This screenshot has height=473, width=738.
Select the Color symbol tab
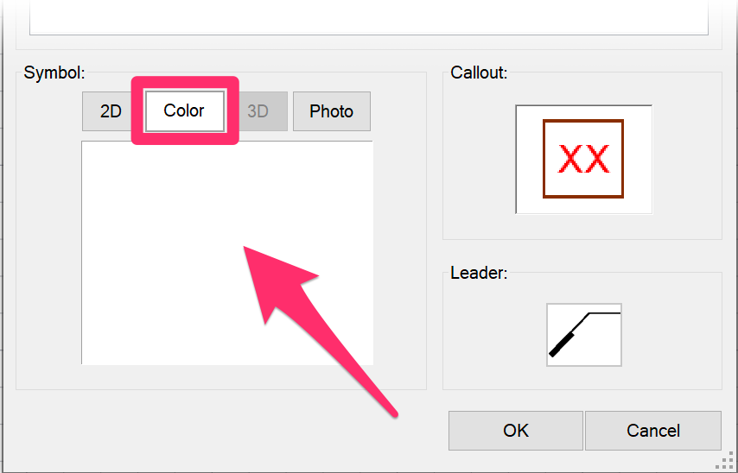click(185, 111)
